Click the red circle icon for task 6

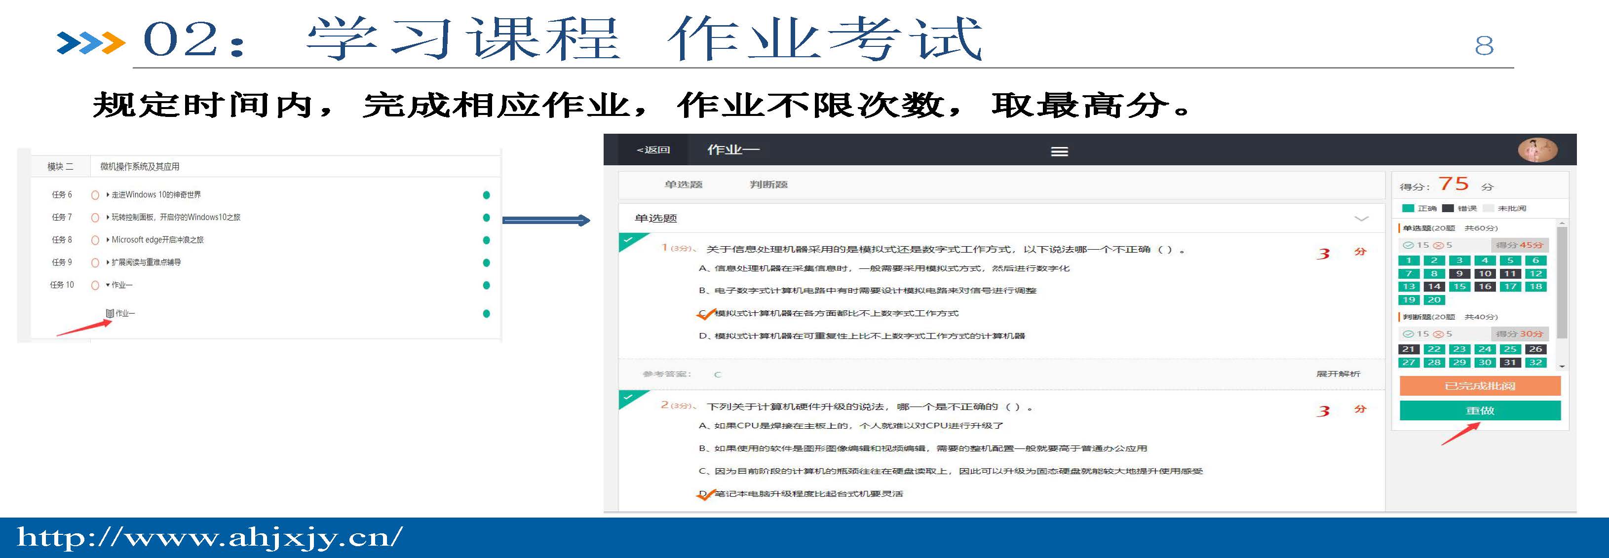click(95, 195)
